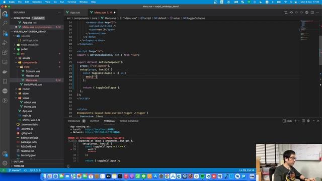Create a new terminal with plus icon
The width and height of the screenshot is (322, 181).
[295, 121]
